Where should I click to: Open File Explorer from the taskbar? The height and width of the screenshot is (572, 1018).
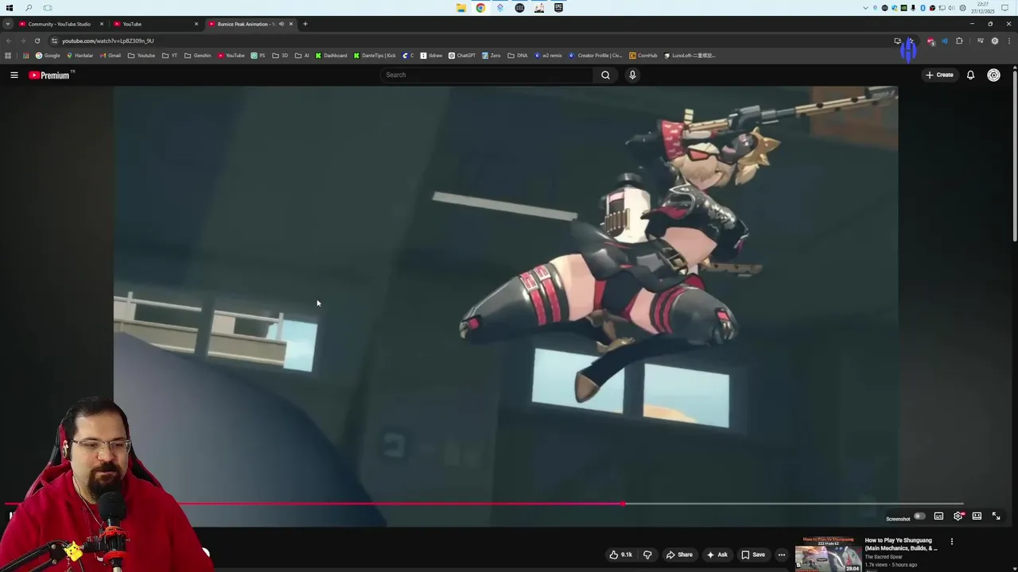tap(461, 8)
